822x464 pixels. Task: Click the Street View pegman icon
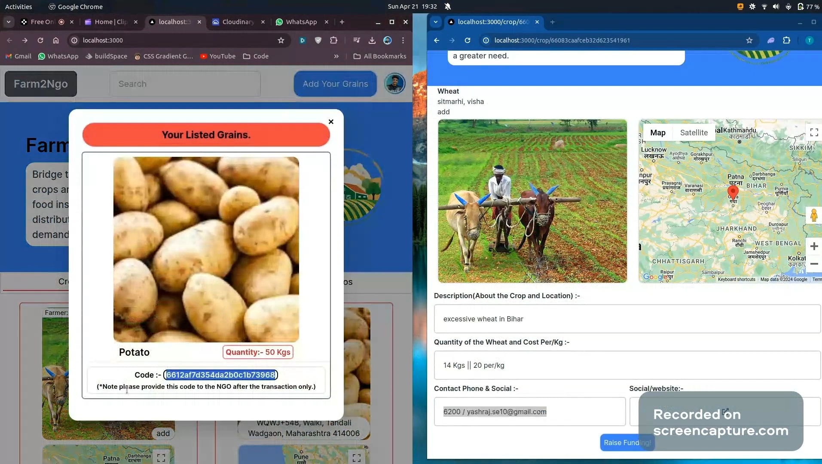click(x=814, y=215)
